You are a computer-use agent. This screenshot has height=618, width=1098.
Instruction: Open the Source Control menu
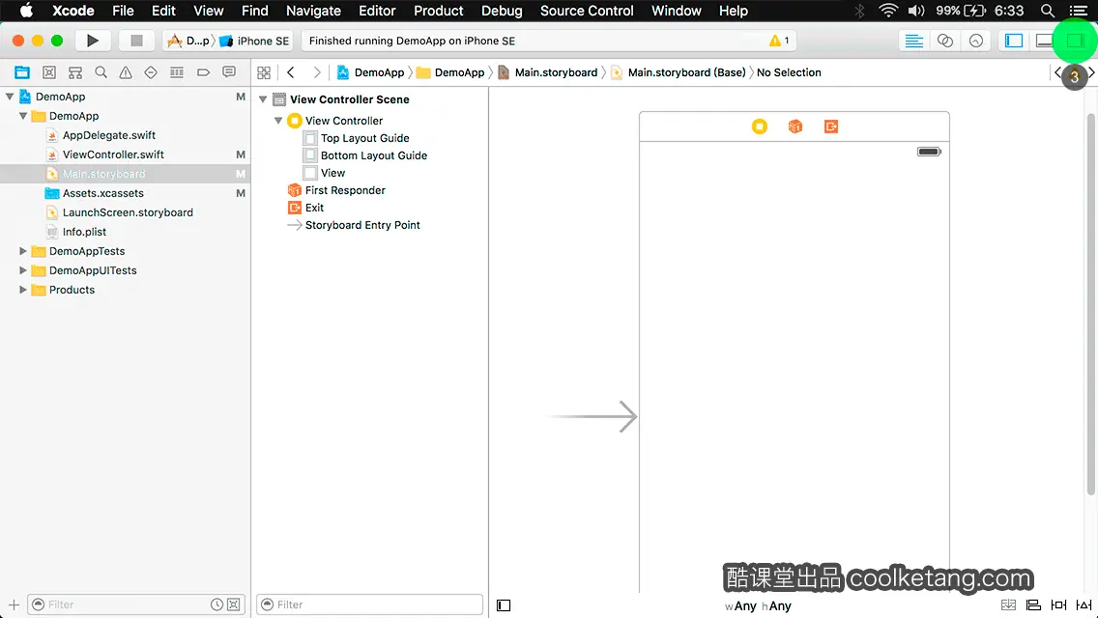tap(587, 11)
